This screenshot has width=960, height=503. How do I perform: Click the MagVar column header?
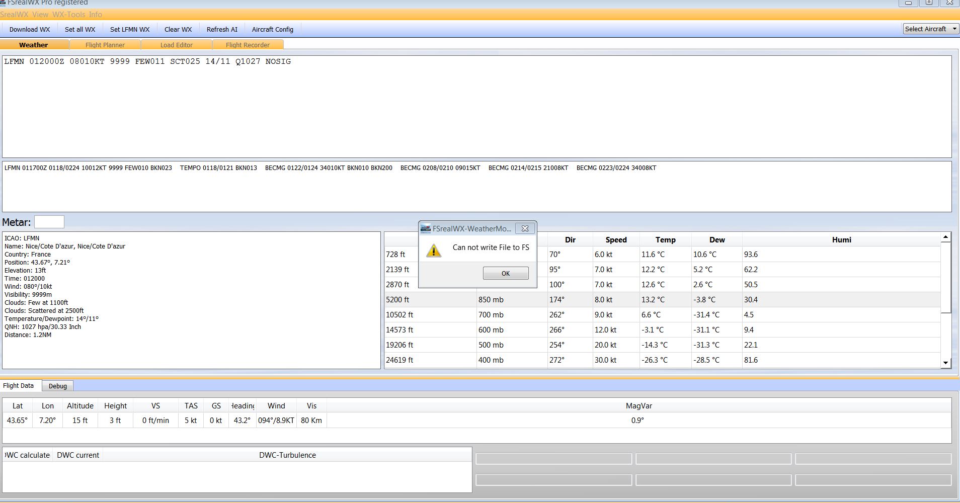coord(639,406)
